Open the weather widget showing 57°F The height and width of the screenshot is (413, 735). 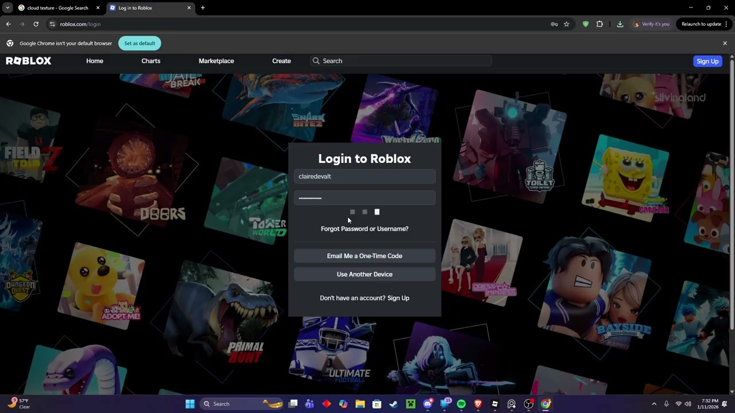point(18,404)
